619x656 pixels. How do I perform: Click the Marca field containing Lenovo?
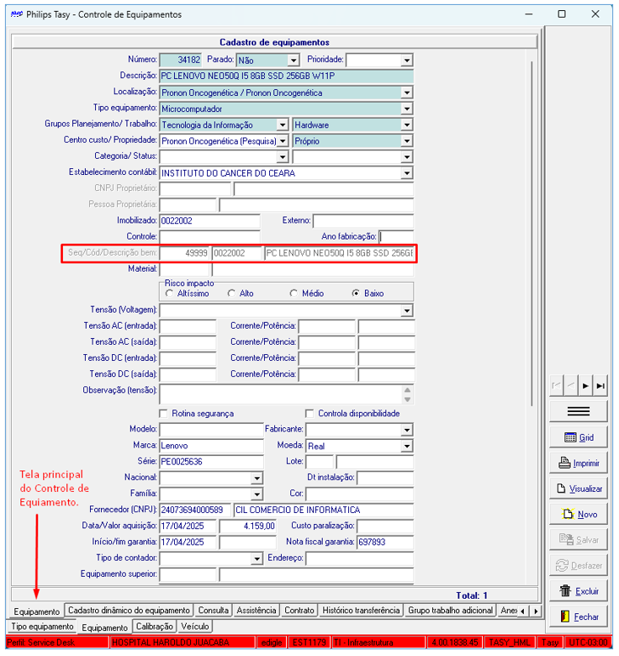click(x=211, y=446)
